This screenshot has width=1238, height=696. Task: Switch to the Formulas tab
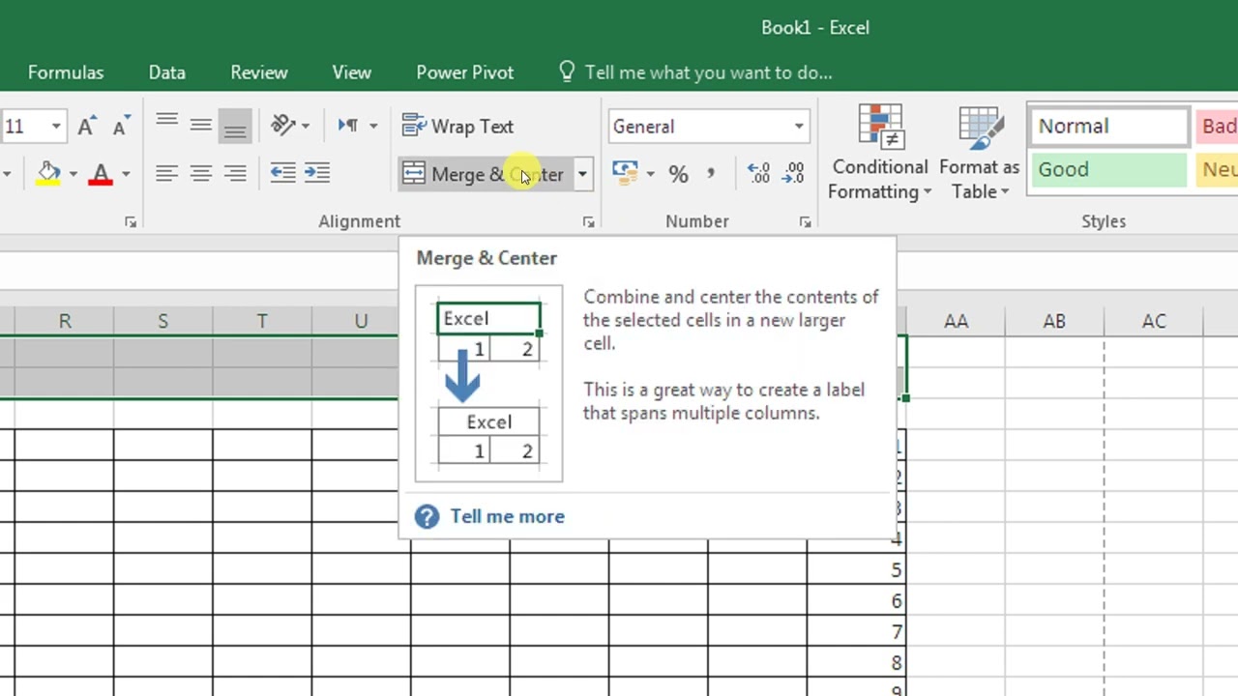pyautogui.click(x=66, y=72)
